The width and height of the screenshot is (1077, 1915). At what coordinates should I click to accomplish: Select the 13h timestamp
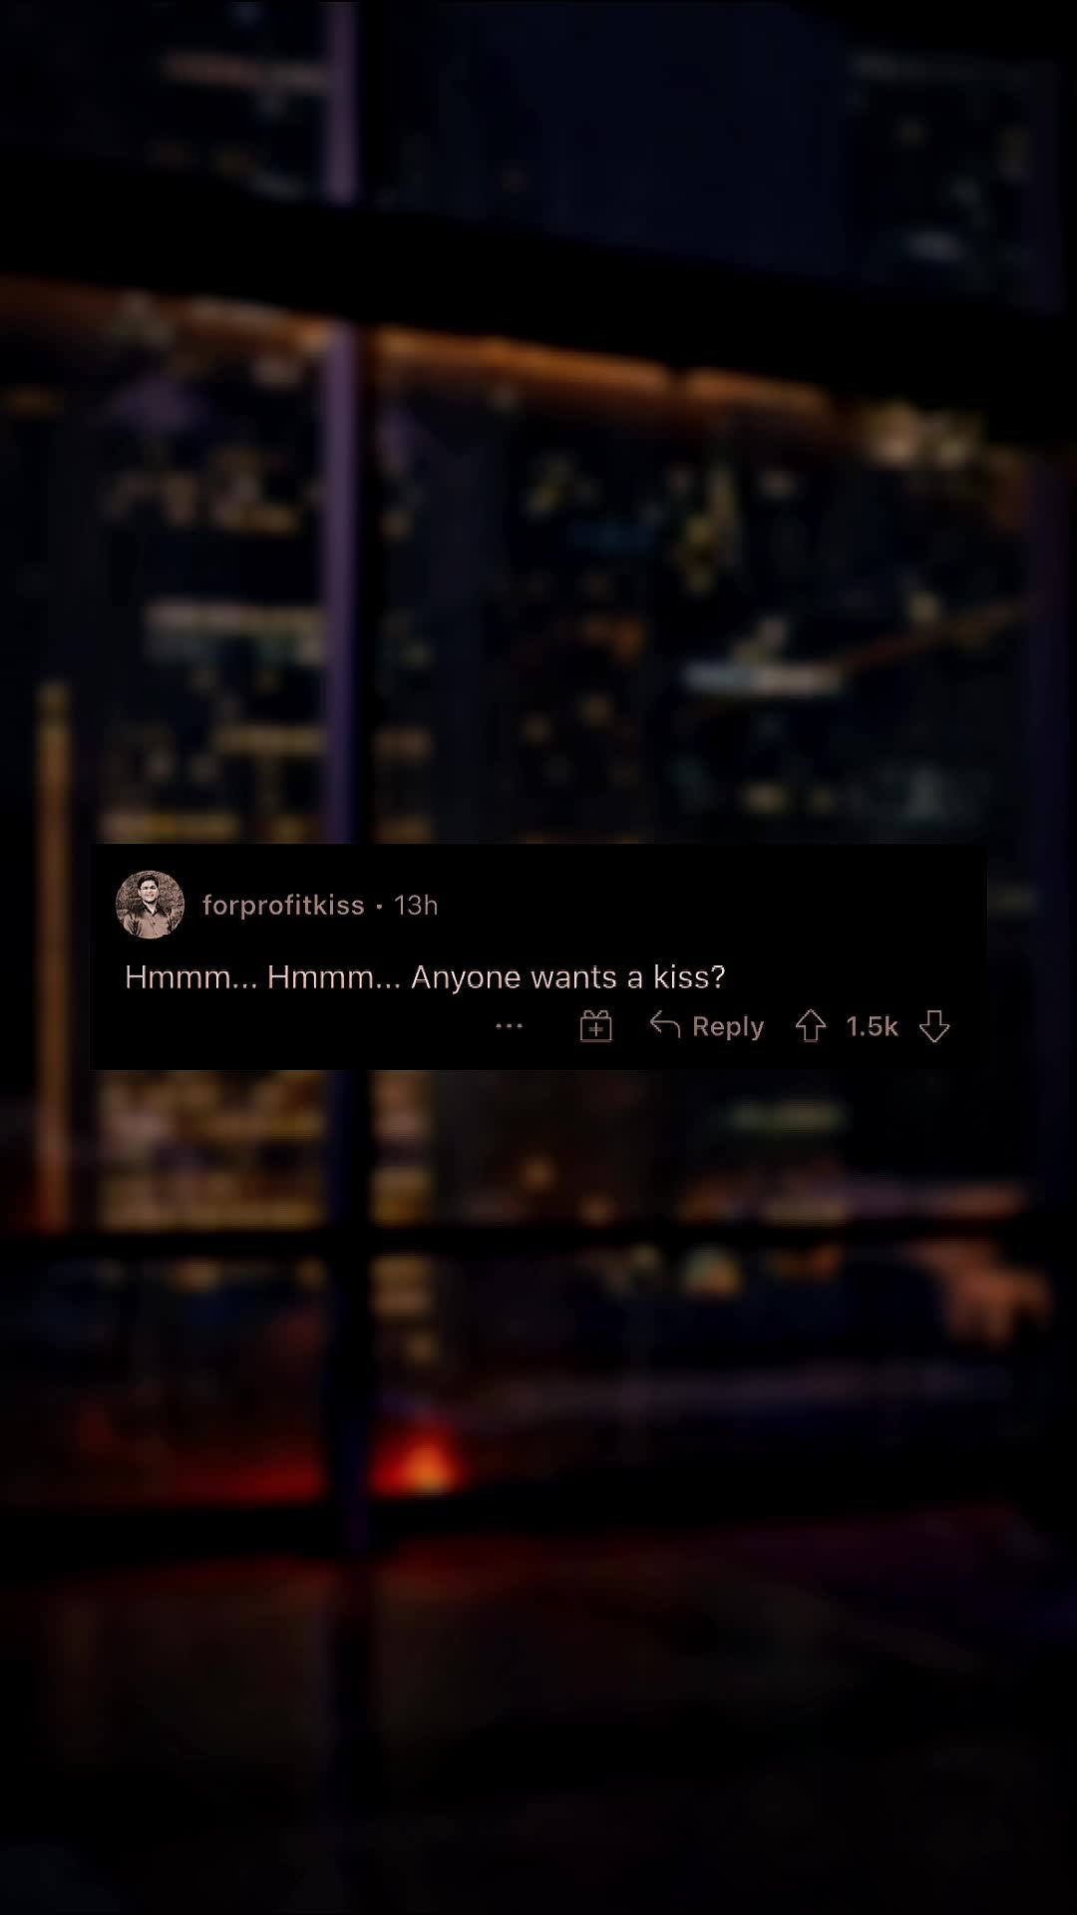(416, 905)
